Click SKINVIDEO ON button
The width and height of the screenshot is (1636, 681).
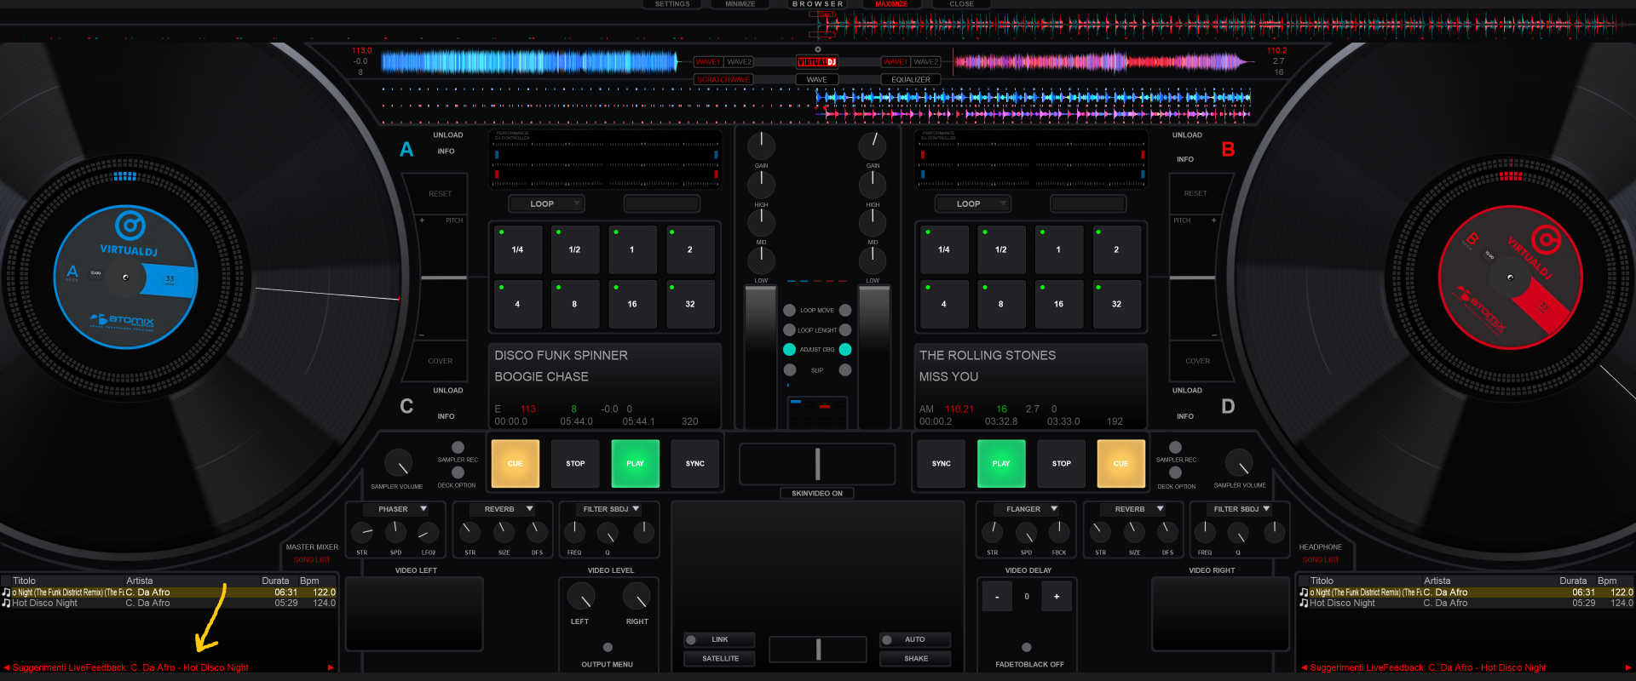pos(817,493)
